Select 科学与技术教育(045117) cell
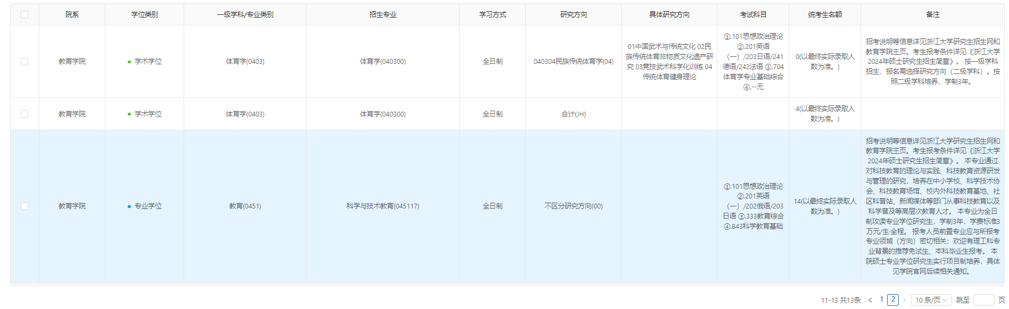This screenshot has height=309, width=1009. click(383, 206)
